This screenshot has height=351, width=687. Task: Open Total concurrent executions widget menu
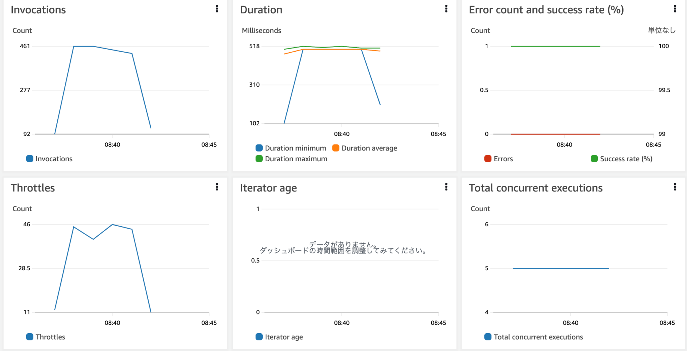[675, 187]
